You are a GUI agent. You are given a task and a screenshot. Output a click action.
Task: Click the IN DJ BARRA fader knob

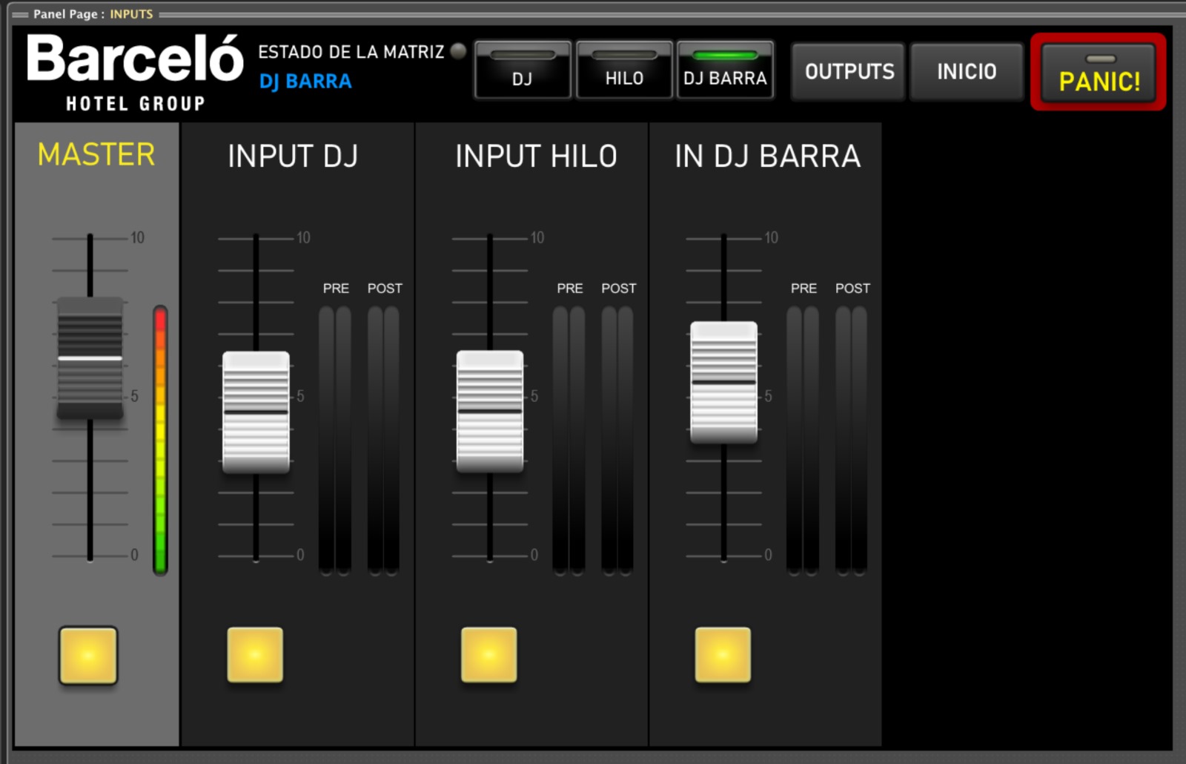point(723,382)
